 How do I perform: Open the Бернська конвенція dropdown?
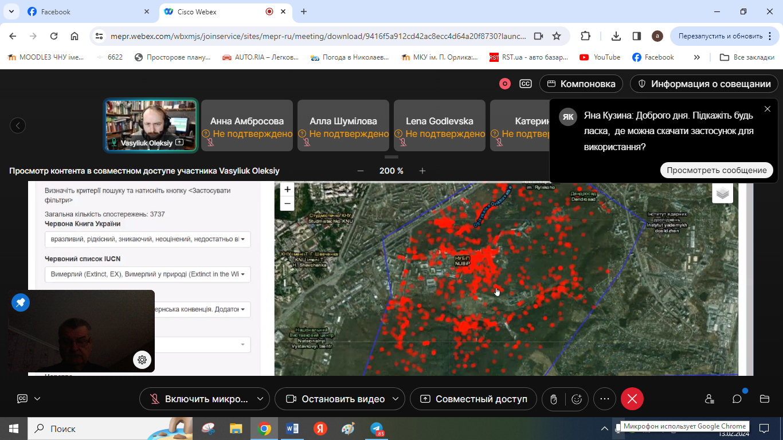202,309
